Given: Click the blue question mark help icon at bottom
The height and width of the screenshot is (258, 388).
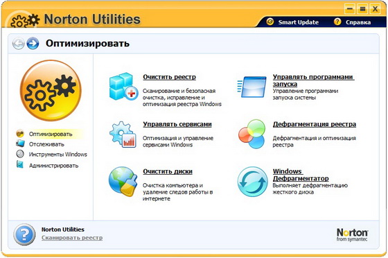Looking at the screenshot, I should pos(24,234).
